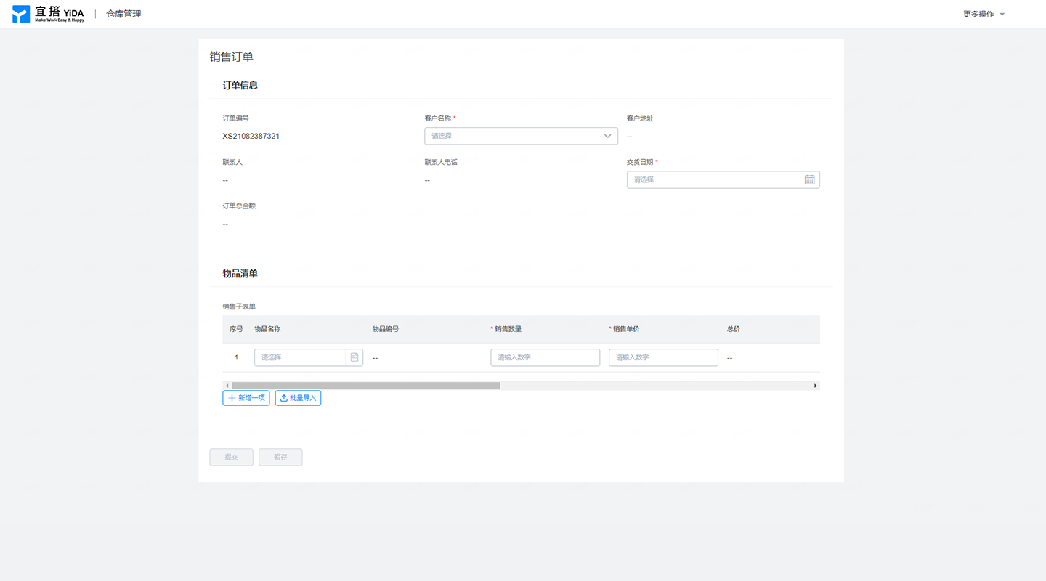Click the 联系人电话 label
The image size is (1046, 581).
(441, 162)
